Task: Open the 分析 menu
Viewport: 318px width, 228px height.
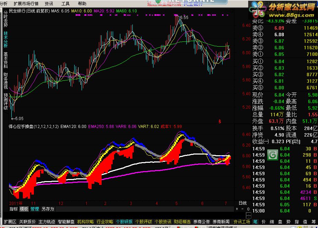Action: (x=4, y=4)
